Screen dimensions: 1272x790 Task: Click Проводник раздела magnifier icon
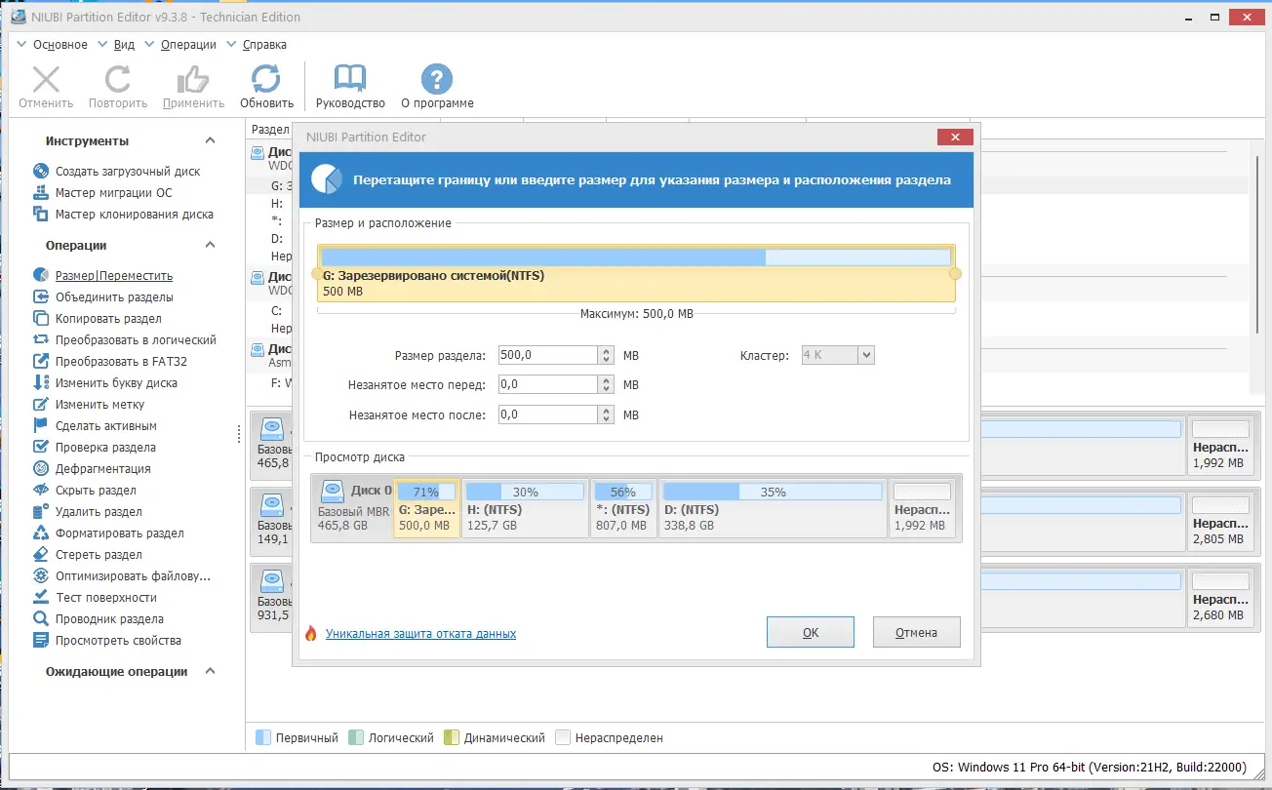pyautogui.click(x=41, y=618)
